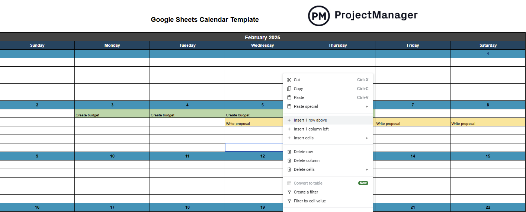Click the scissors Cut icon
Image resolution: width=526 pixels, height=212 pixels.
point(289,80)
